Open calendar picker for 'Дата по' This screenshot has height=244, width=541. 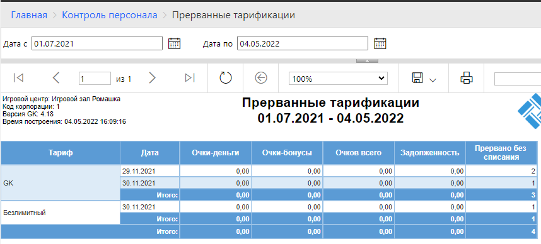[x=380, y=44]
